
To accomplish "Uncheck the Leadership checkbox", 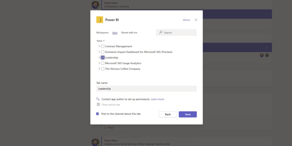I will (103, 58).
